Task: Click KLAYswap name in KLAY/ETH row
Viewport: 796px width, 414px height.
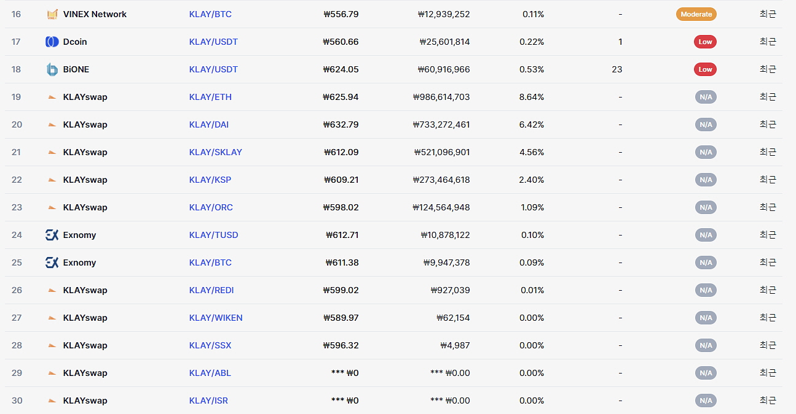Action: tap(85, 97)
